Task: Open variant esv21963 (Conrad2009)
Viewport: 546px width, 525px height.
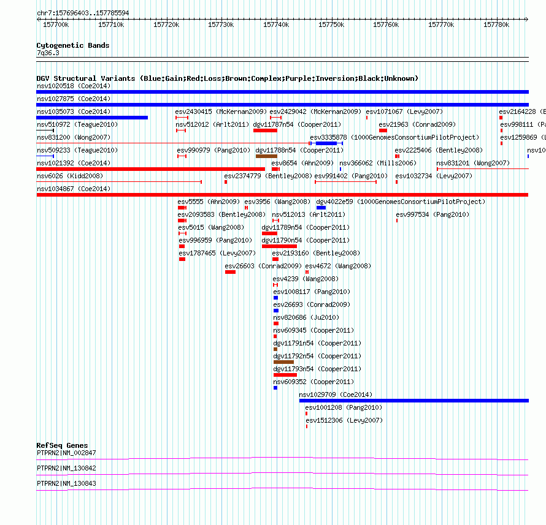Action: [x=417, y=124]
